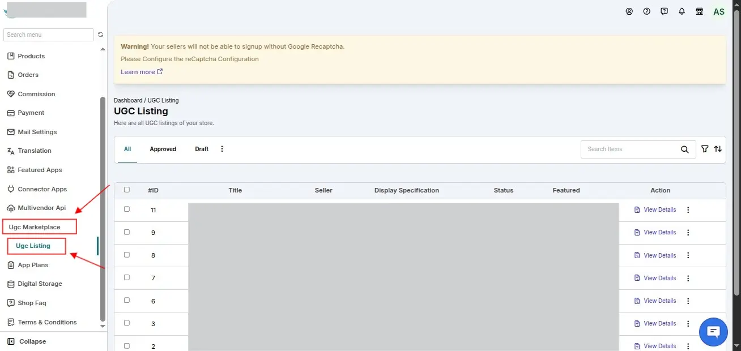View Details for row ID 6
741x351 pixels.
pos(655,301)
